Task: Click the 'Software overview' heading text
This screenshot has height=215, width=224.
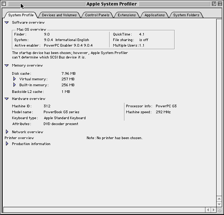Action: 28,23
